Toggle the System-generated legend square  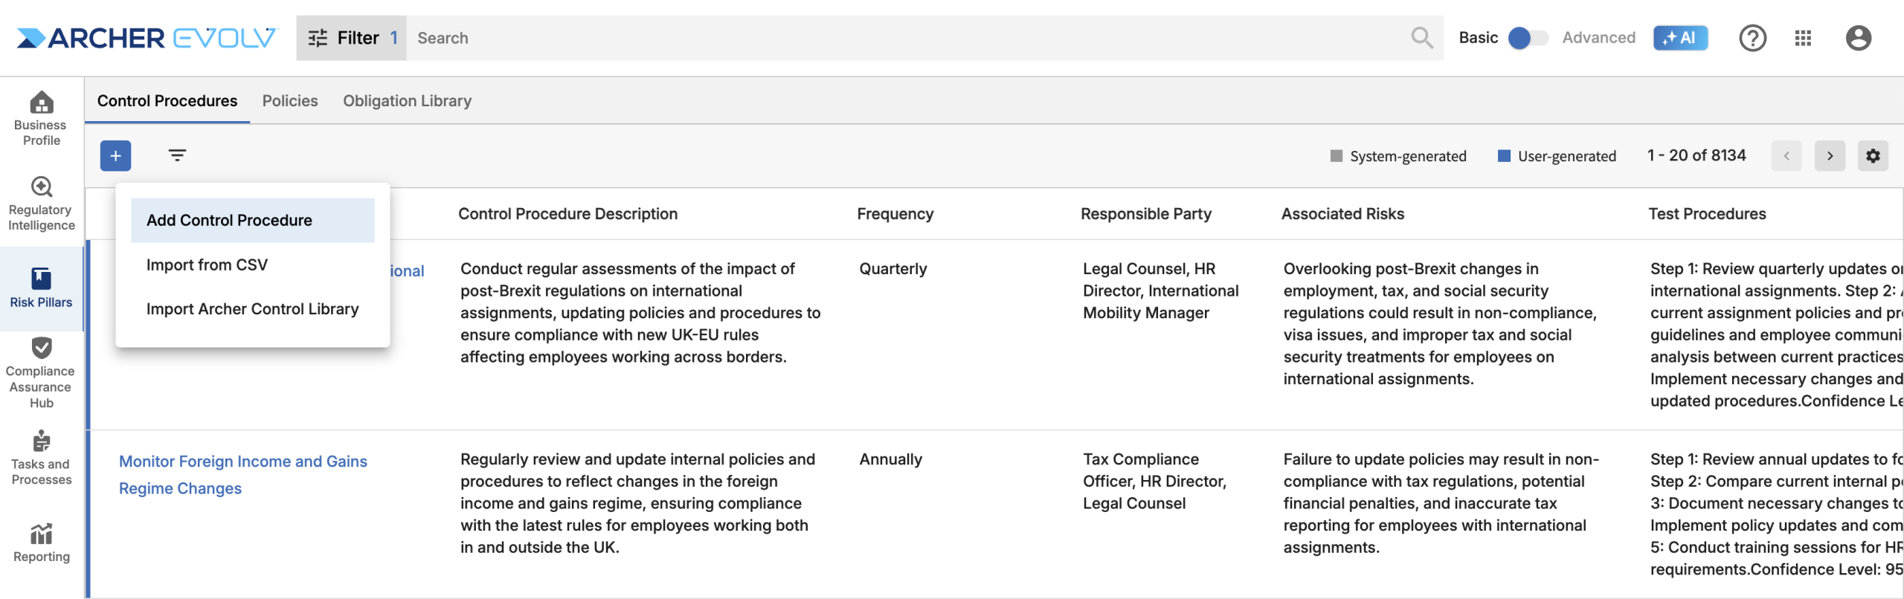1336,156
